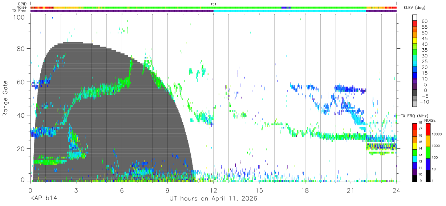This screenshot has width=446, height=206.
Task: Click UT hour axis tick label 9
Action: coord(167,190)
